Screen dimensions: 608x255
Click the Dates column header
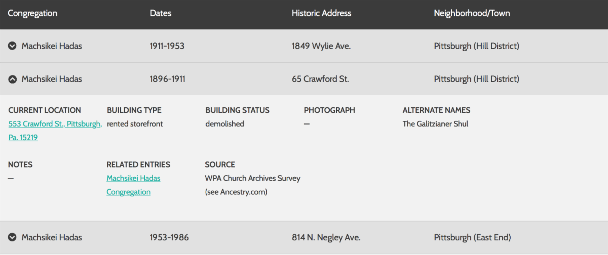[x=161, y=13]
